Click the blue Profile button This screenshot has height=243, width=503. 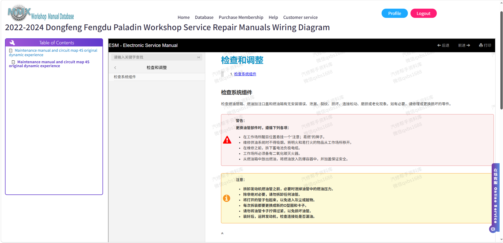click(x=394, y=13)
